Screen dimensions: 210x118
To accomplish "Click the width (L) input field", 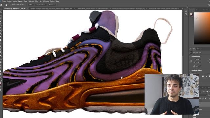I will pos(198,59).
